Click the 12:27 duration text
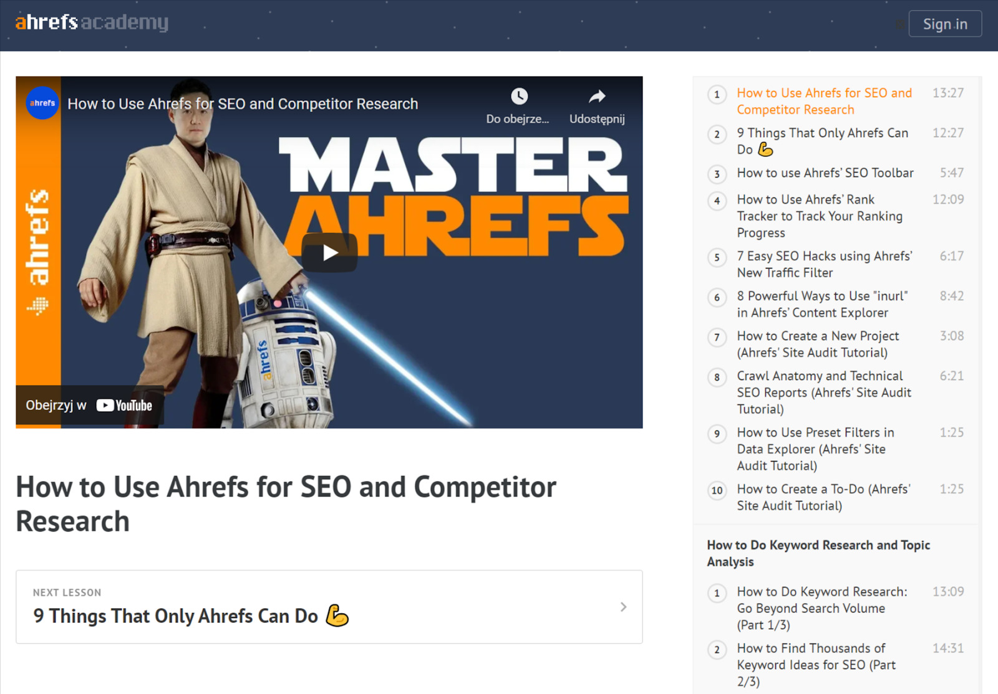998x694 pixels. 948,133
